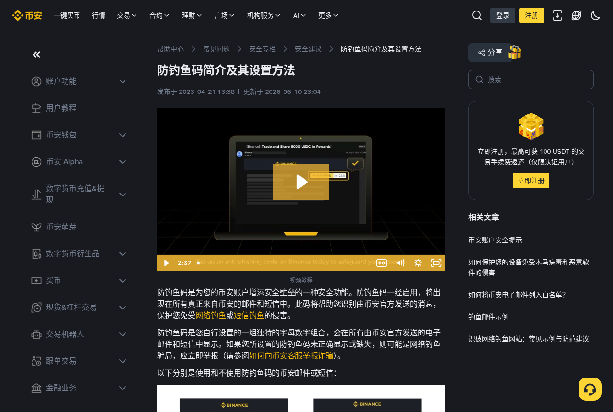Click the 金融业务 bank icon
This screenshot has height=412, width=613.
point(36,388)
